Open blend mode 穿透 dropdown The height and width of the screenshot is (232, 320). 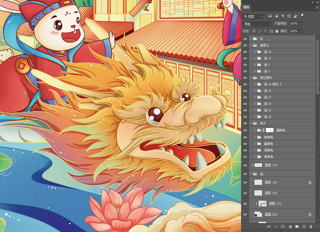[x=257, y=24]
